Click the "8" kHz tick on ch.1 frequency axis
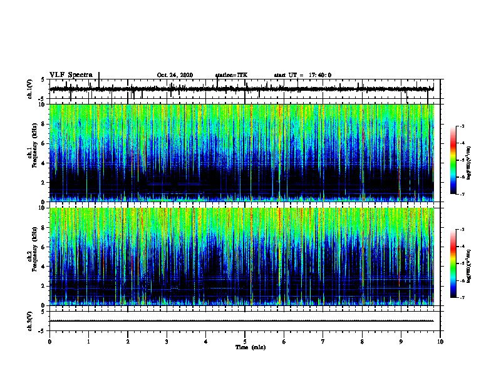Image resolution: width=496 pixels, height=383 pixels. click(44, 124)
